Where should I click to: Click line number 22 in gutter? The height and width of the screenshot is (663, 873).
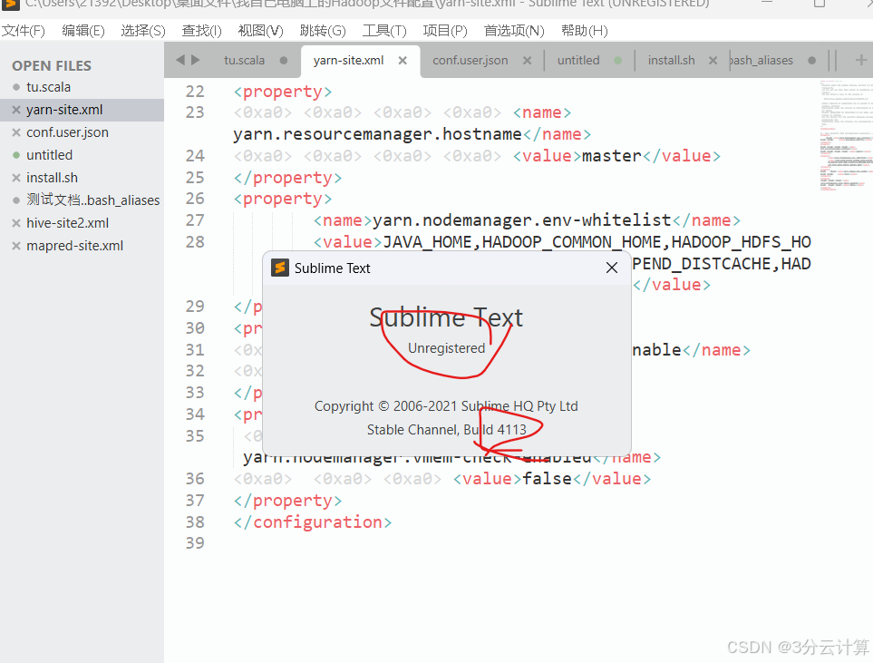[195, 92]
